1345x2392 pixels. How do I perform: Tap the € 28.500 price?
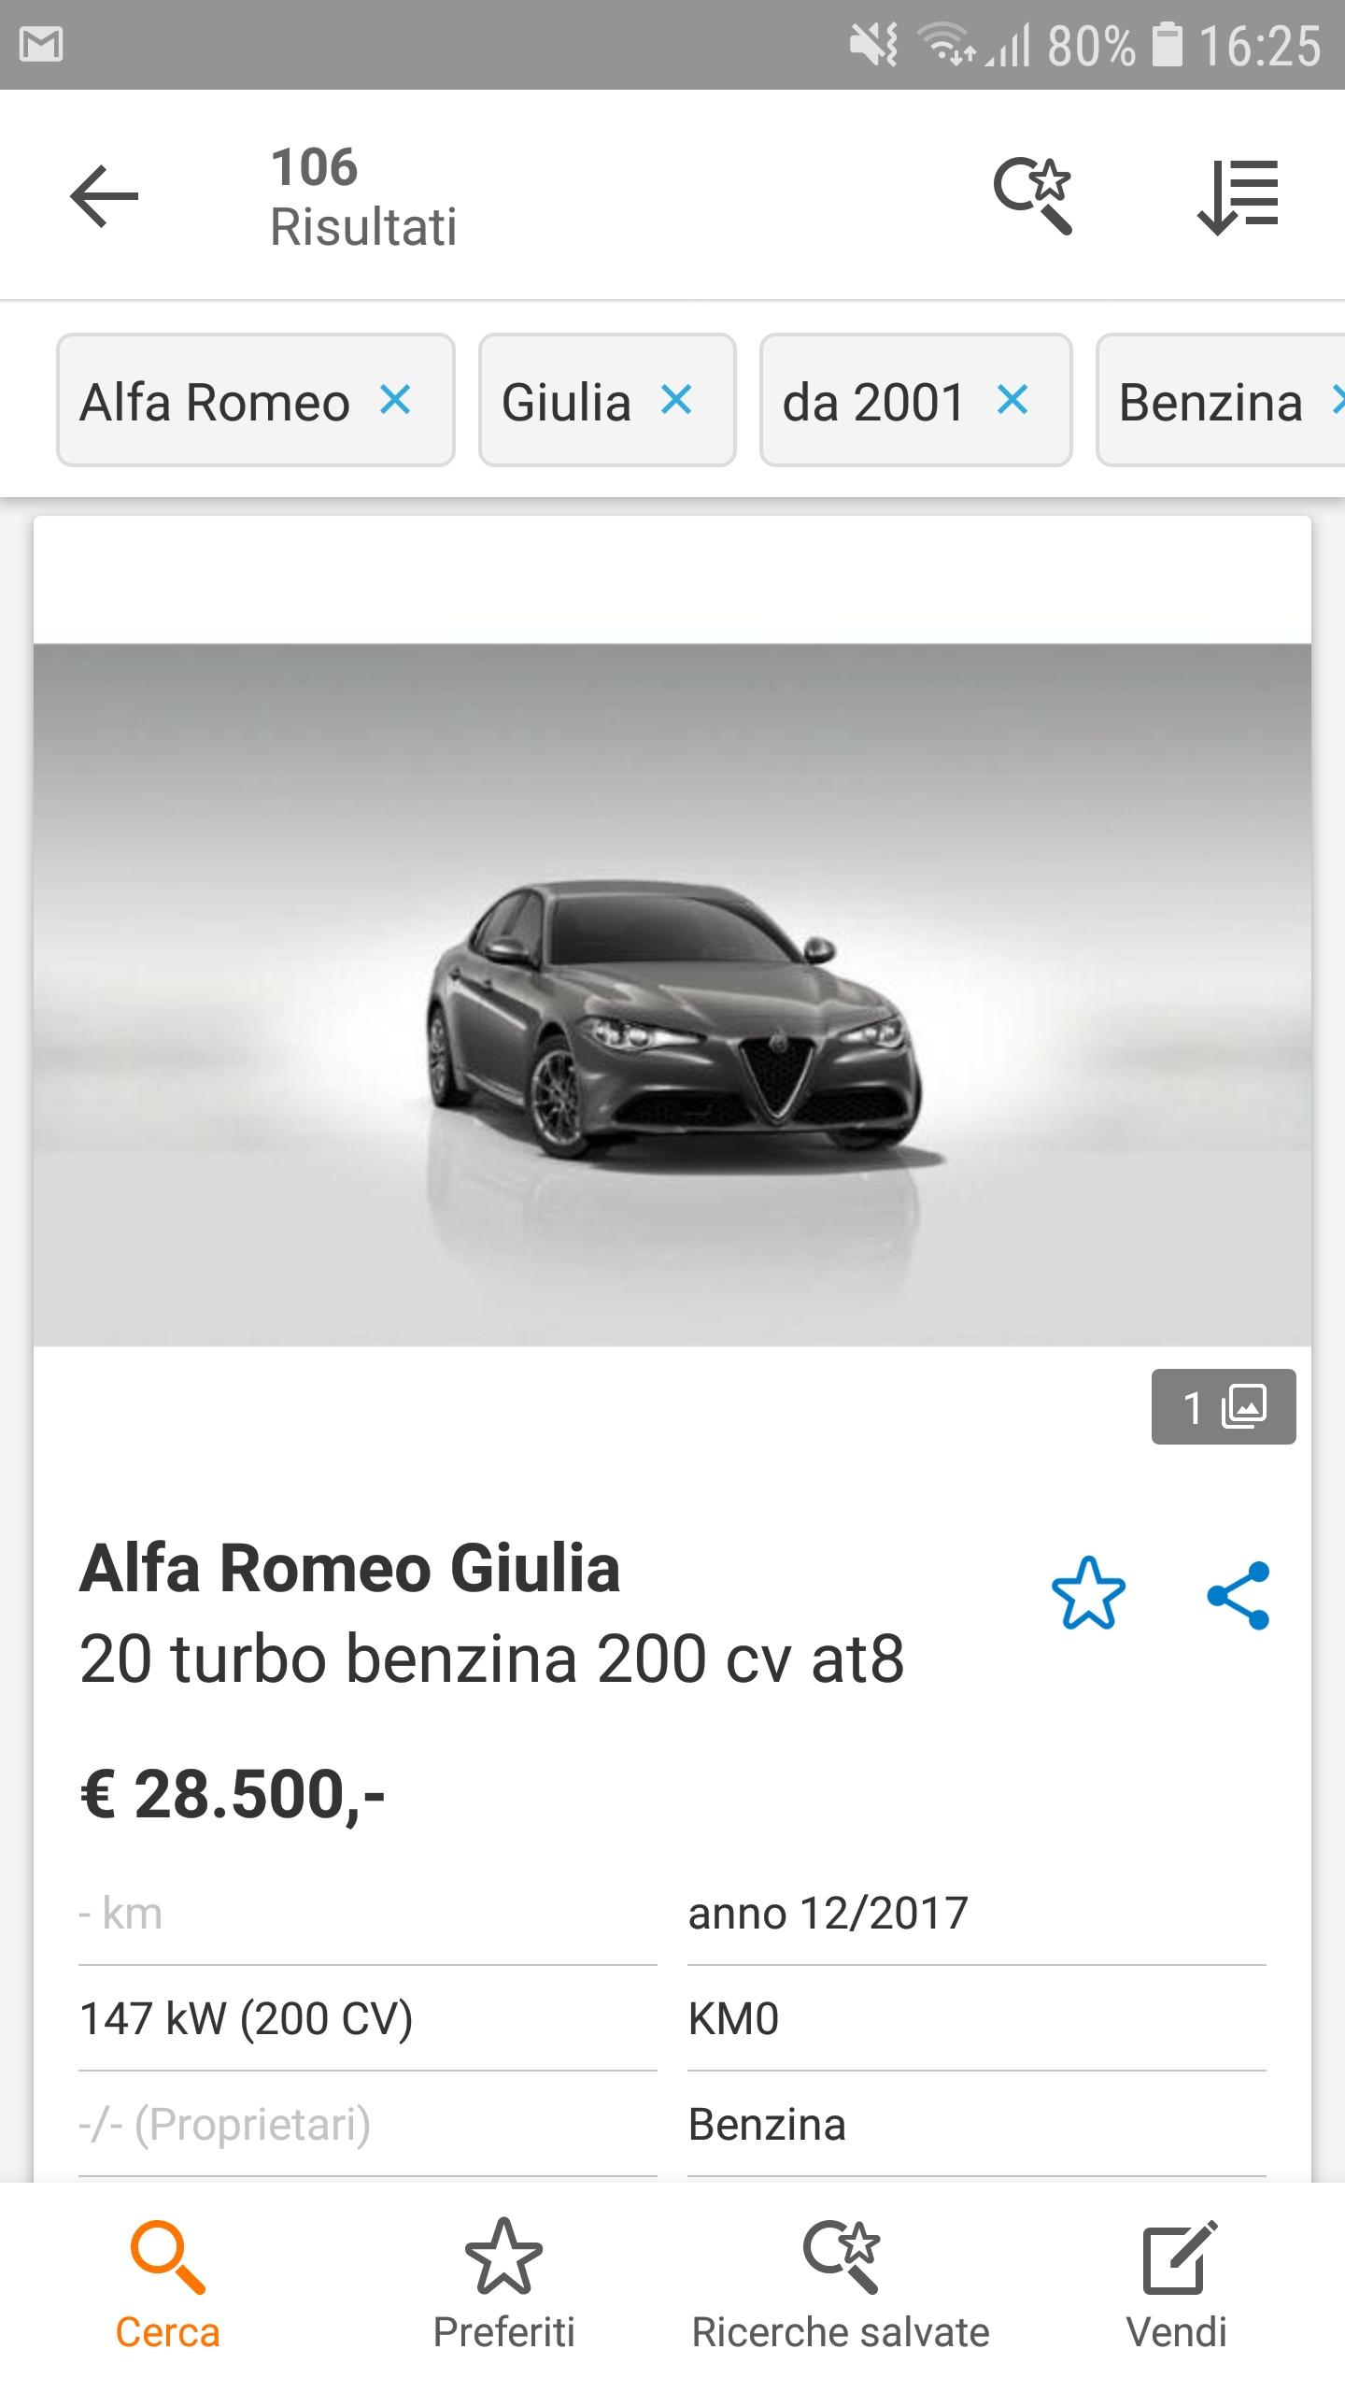pos(233,1794)
